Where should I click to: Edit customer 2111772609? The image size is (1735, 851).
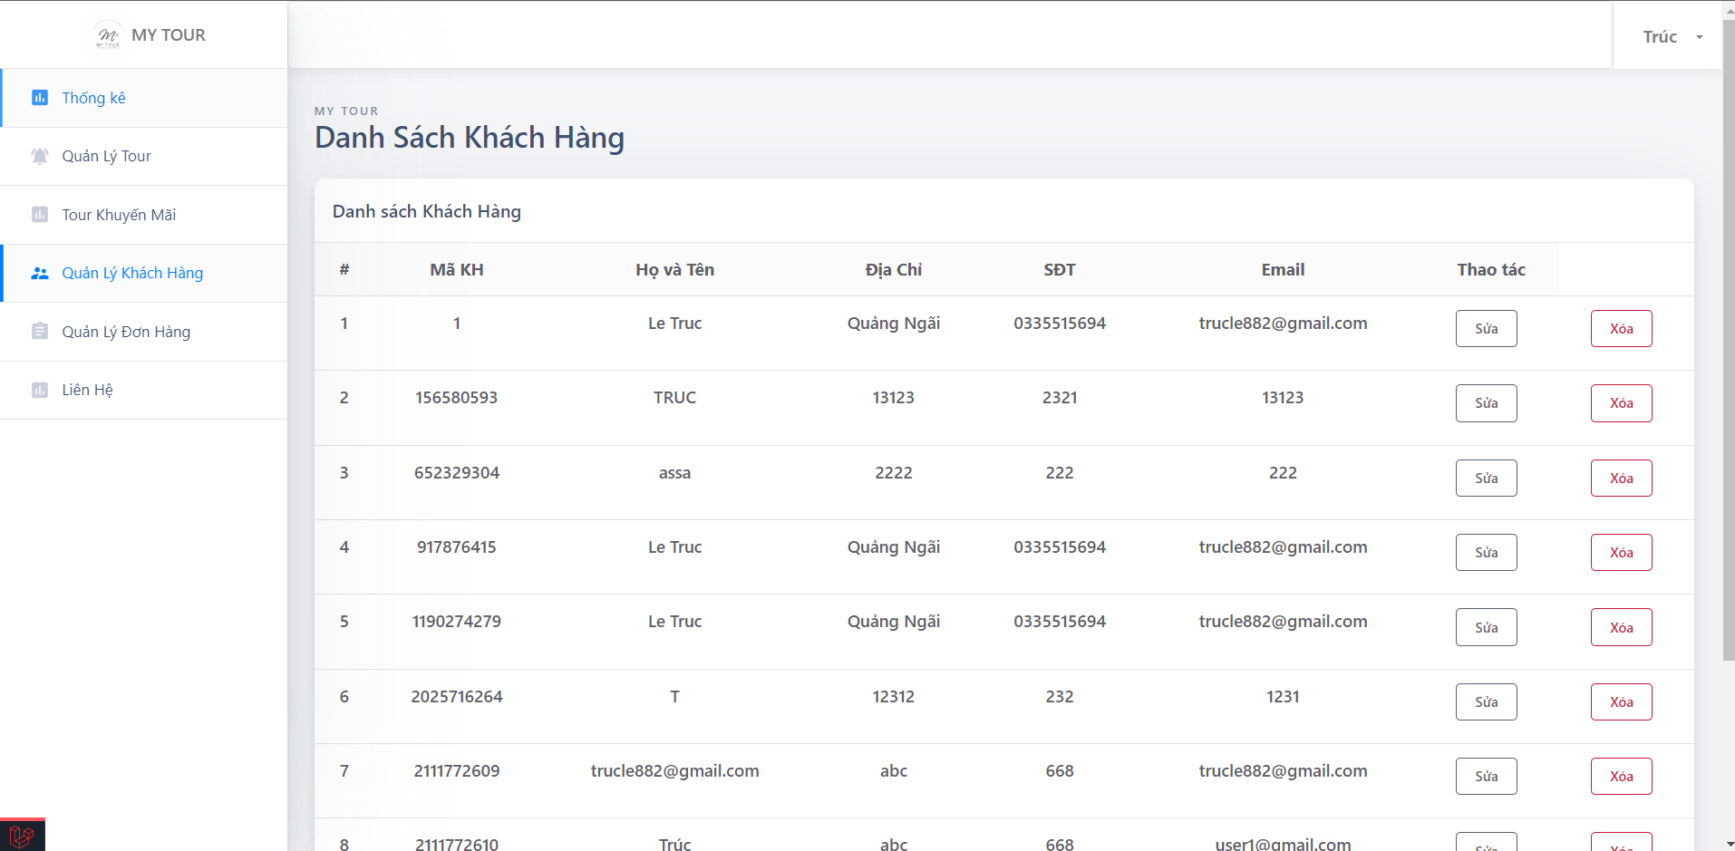(1486, 777)
